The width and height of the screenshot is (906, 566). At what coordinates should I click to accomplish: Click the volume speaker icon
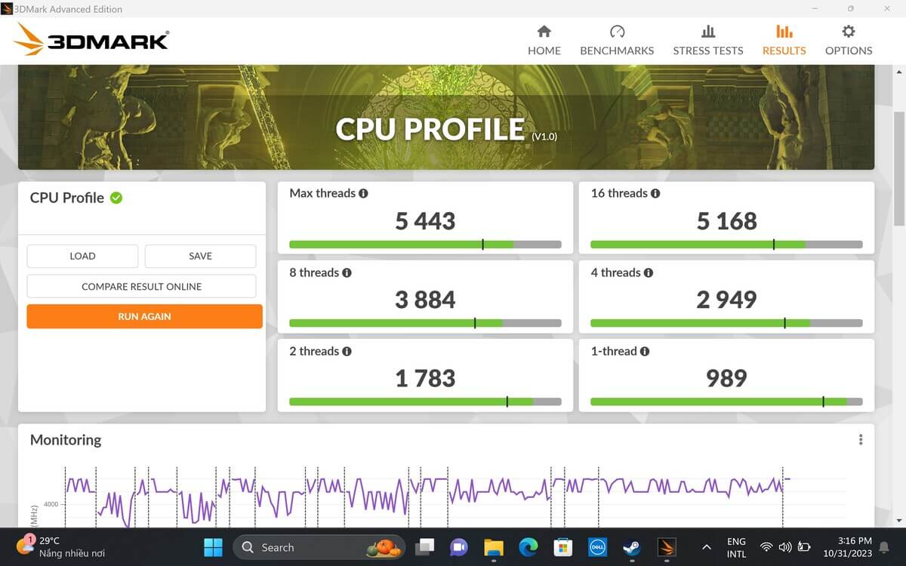785,547
